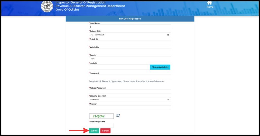260x136 pixels.
Task: Click the Inspector General Of Registration title
Action: tap(80, 3)
